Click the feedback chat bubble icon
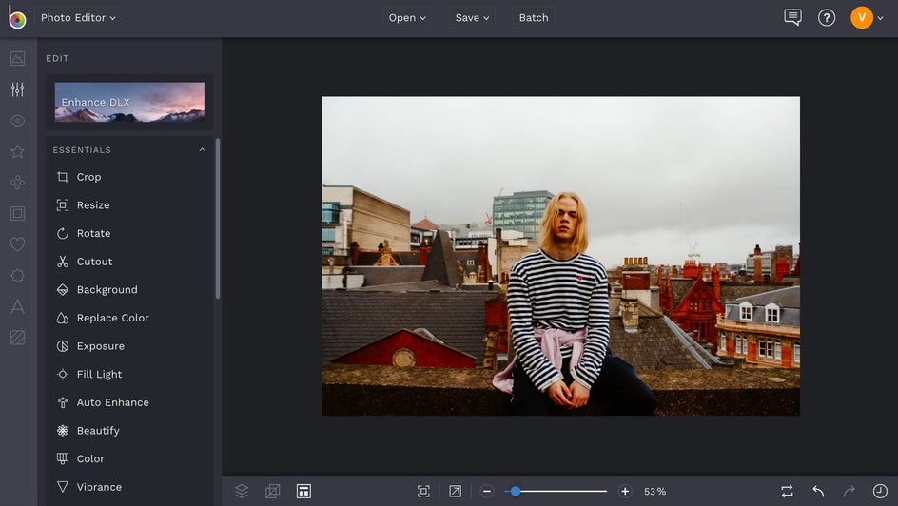This screenshot has height=506, width=898. pos(792,17)
